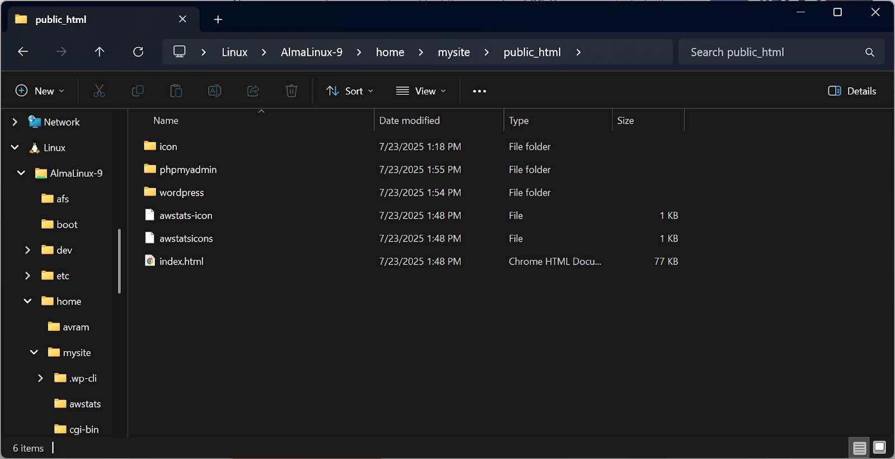Click AlmaLinux-9 in the breadcrumb path
The width and height of the screenshot is (895, 459).
[312, 52]
